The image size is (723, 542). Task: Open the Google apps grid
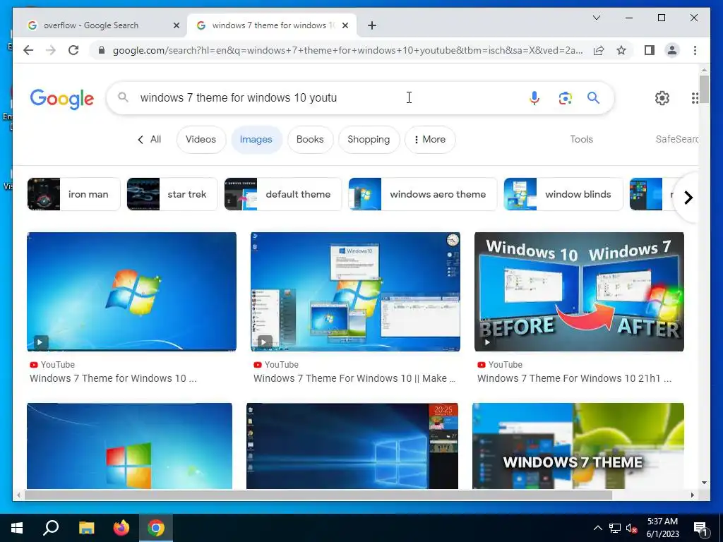point(695,97)
